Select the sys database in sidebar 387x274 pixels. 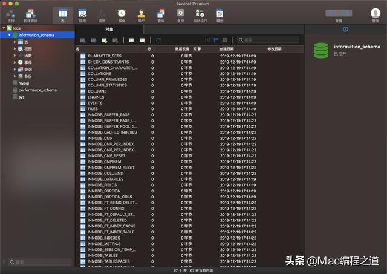click(21, 97)
